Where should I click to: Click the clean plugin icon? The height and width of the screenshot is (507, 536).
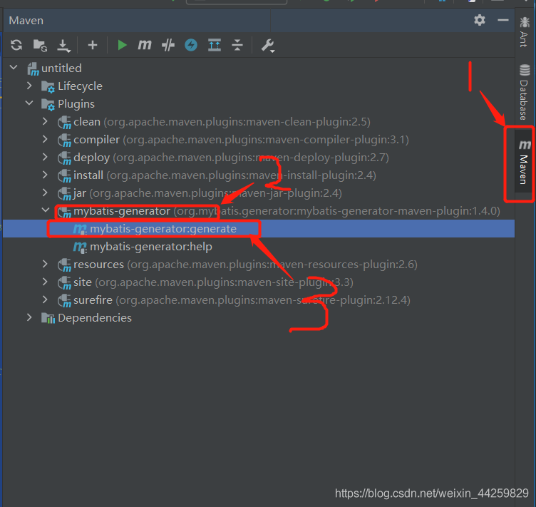tap(64, 123)
